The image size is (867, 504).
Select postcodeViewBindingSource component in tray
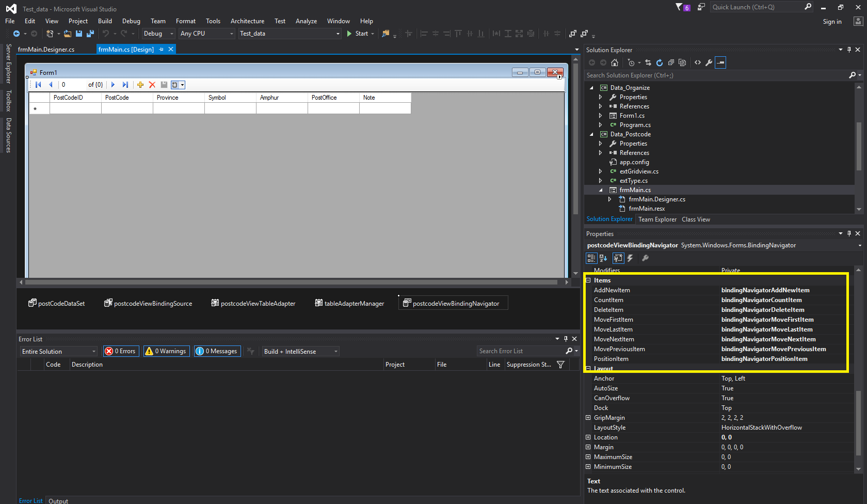click(148, 304)
